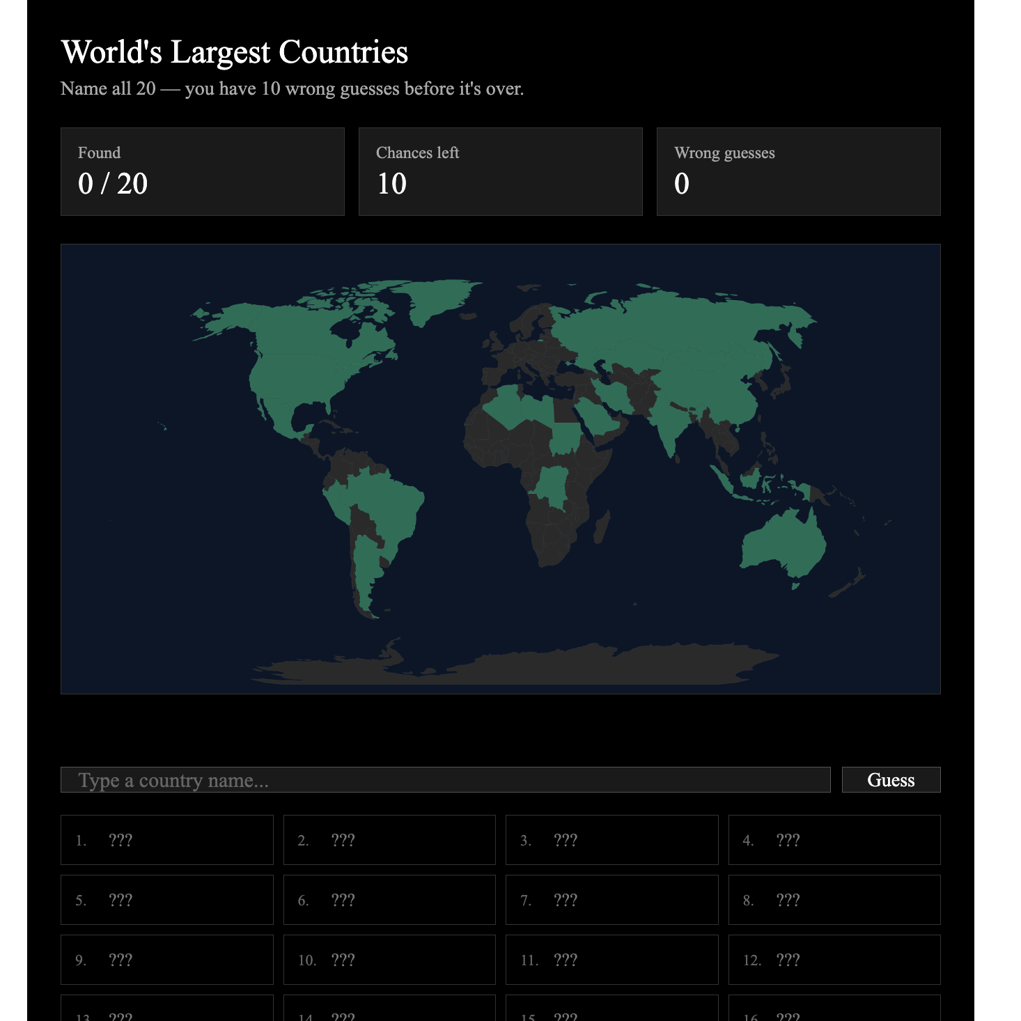Click the Chances left card
This screenshot has width=1021, height=1021.
[500, 171]
